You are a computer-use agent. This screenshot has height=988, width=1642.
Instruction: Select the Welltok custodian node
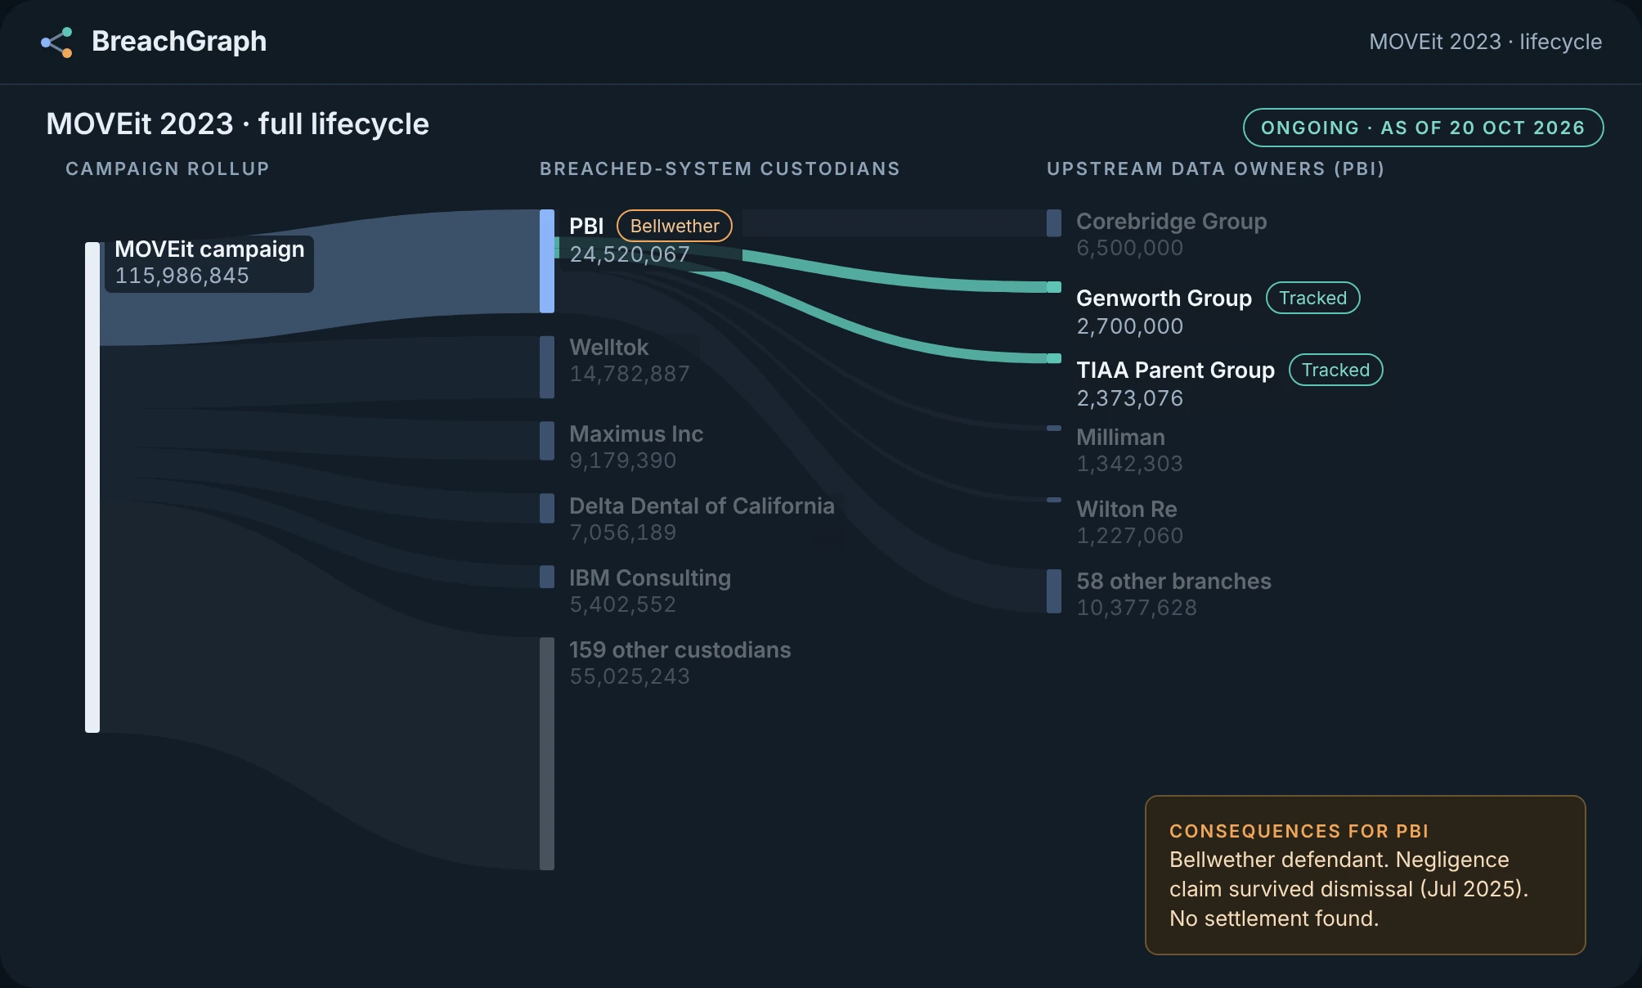click(547, 367)
